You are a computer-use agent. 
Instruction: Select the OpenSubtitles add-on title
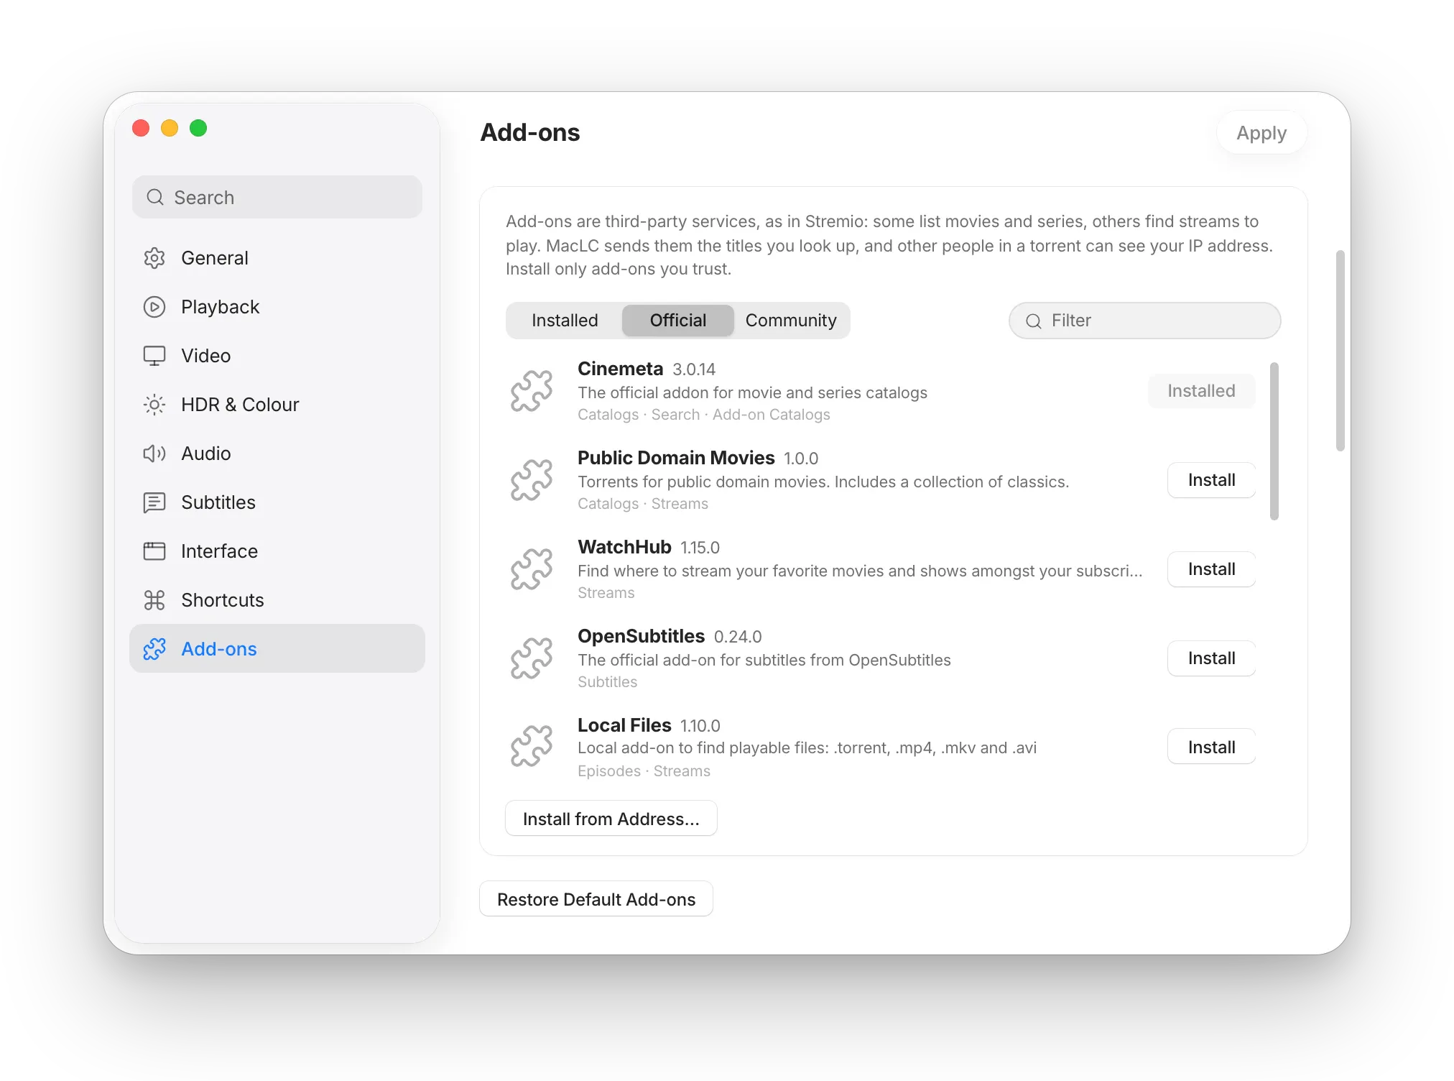(641, 636)
